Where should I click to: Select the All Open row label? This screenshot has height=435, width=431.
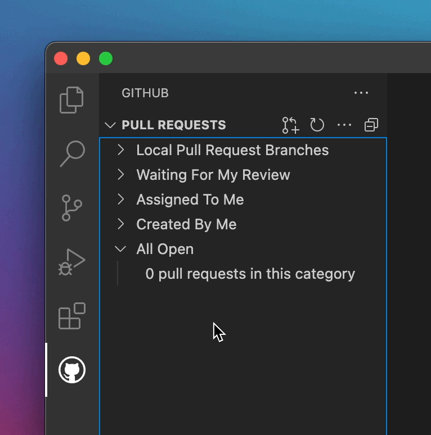click(165, 249)
